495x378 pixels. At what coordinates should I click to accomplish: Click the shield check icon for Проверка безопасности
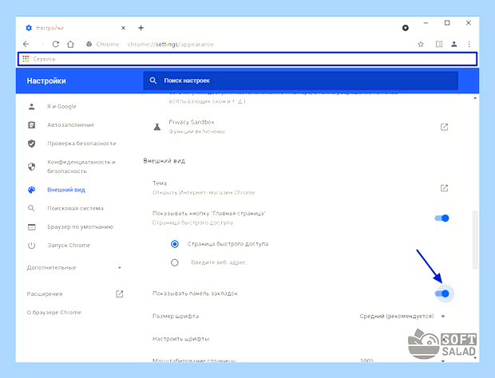point(32,144)
